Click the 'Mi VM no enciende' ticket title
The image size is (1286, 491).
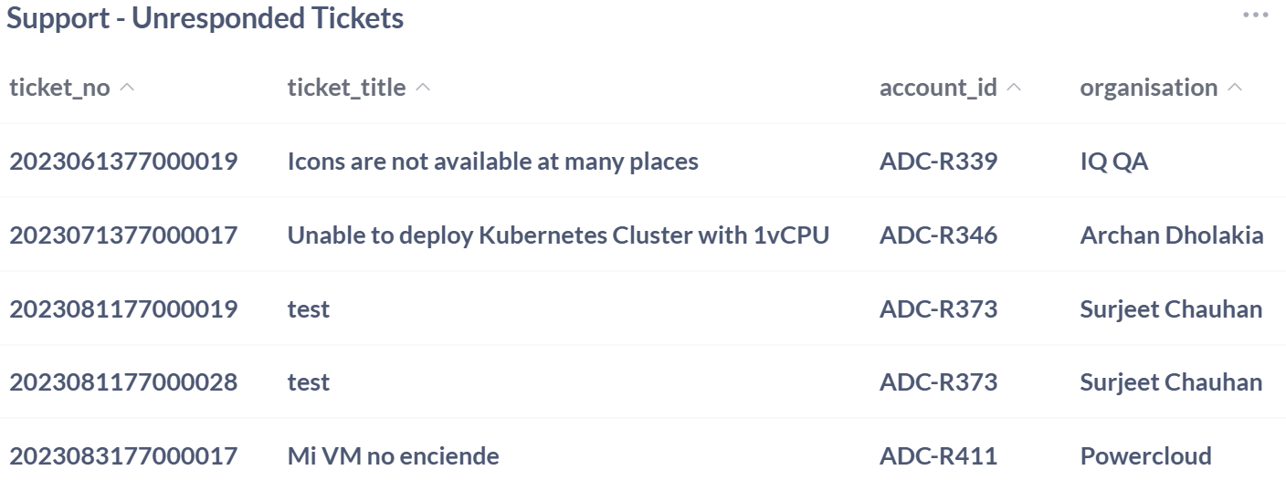click(x=393, y=455)
